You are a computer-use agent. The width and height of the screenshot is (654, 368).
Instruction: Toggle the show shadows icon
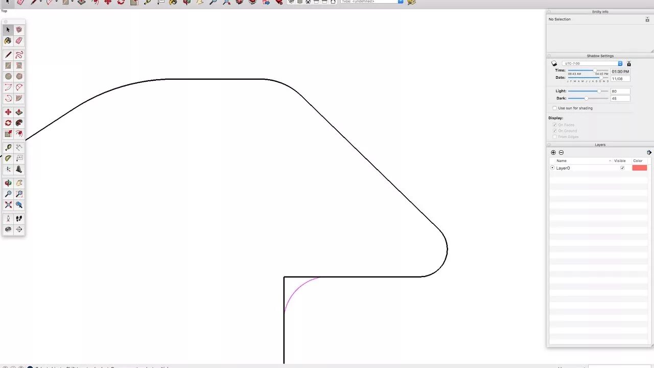554,63
